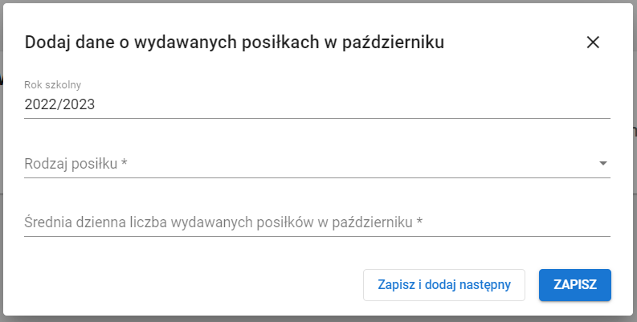637x322 pixels.
Task: Click the Rok szkolny label
Action: coord(53,85)
